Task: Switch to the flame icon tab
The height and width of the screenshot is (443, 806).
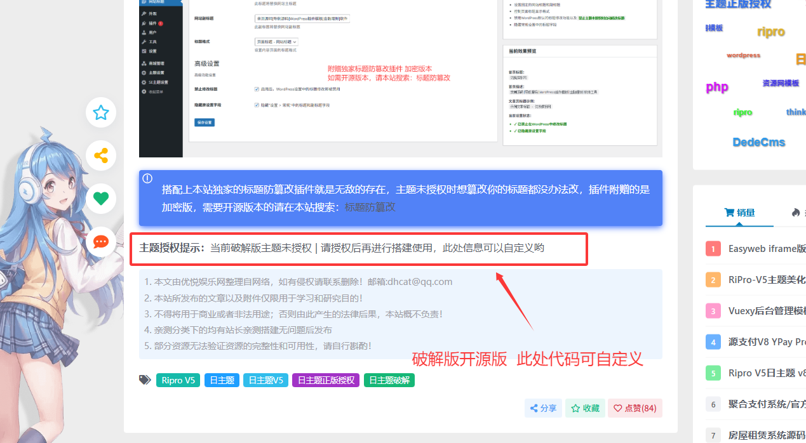Action: tap(796, 213)
